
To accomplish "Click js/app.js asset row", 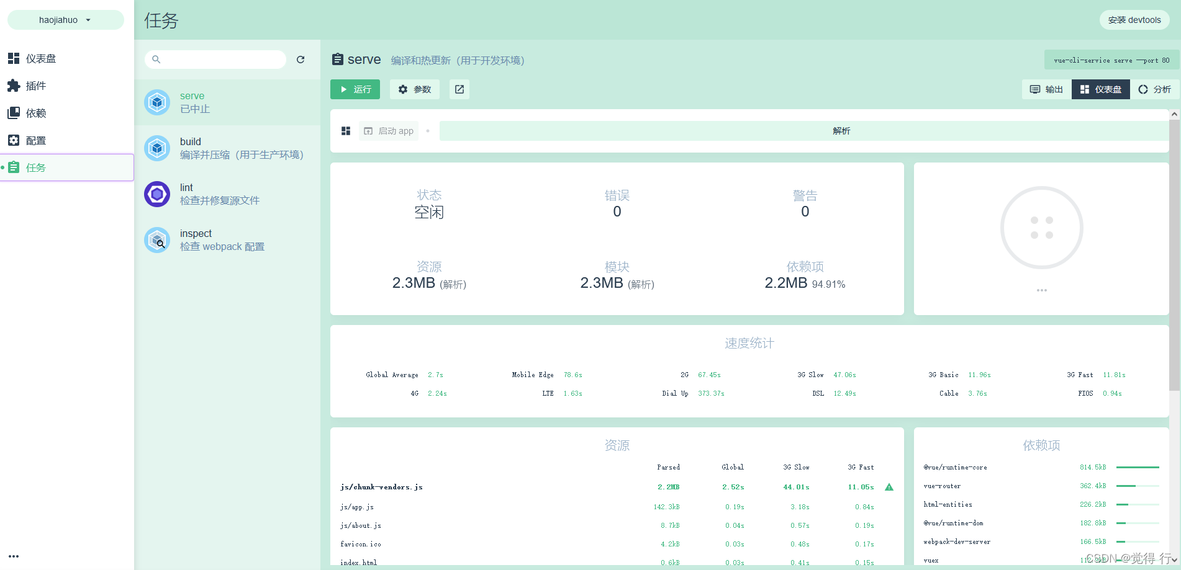I will point(617,507).
